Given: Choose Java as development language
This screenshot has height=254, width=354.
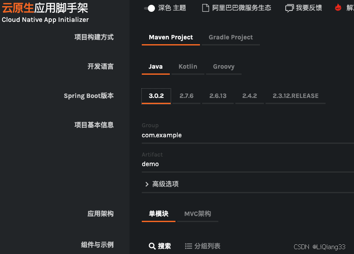Looking at the screenshot, I should [155, 67].
